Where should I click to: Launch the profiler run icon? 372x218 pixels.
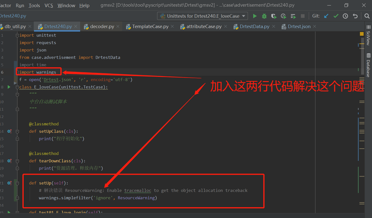click(x=283, y=16)
